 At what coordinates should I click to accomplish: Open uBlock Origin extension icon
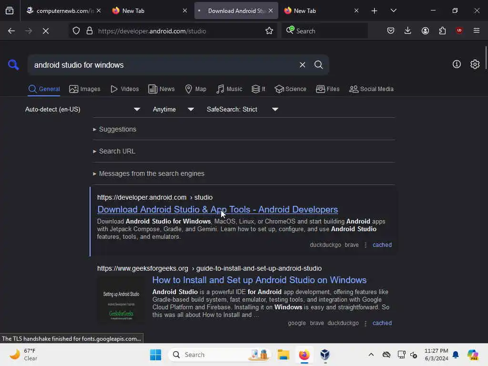[x=459, y=30]
